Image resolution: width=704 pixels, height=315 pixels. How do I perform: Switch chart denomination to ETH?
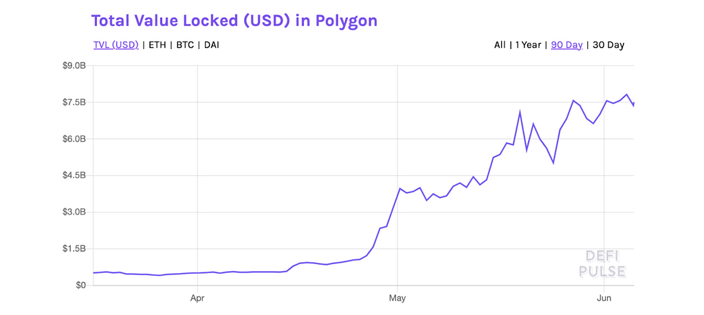click(x=157, y=45)
